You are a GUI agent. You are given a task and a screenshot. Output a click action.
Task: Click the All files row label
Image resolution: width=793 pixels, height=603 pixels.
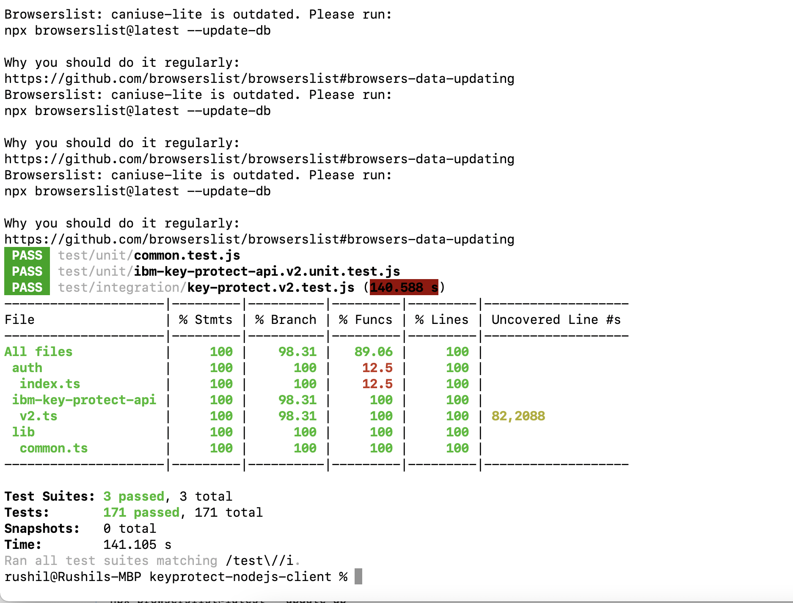click(x=39, y=352)
